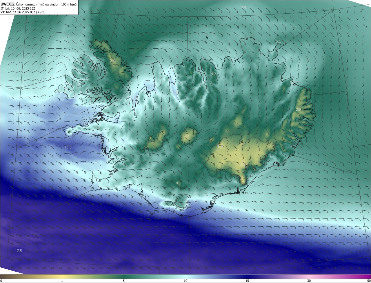Click the '50' tick on the color scale
The height and width of the screenshot is (283, 371).
[369, 281]
